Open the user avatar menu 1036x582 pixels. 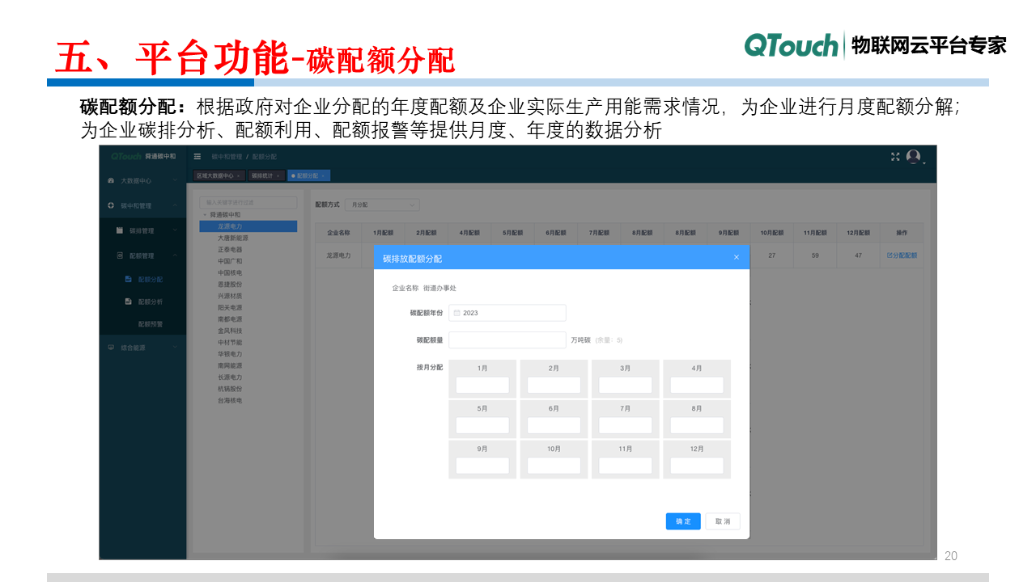coord(914,157)
